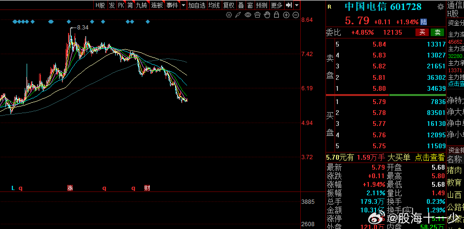The height and width of the screenshot is (229, 464).
Task: Click the 叠 overlay button
Action: pos(241,5)
